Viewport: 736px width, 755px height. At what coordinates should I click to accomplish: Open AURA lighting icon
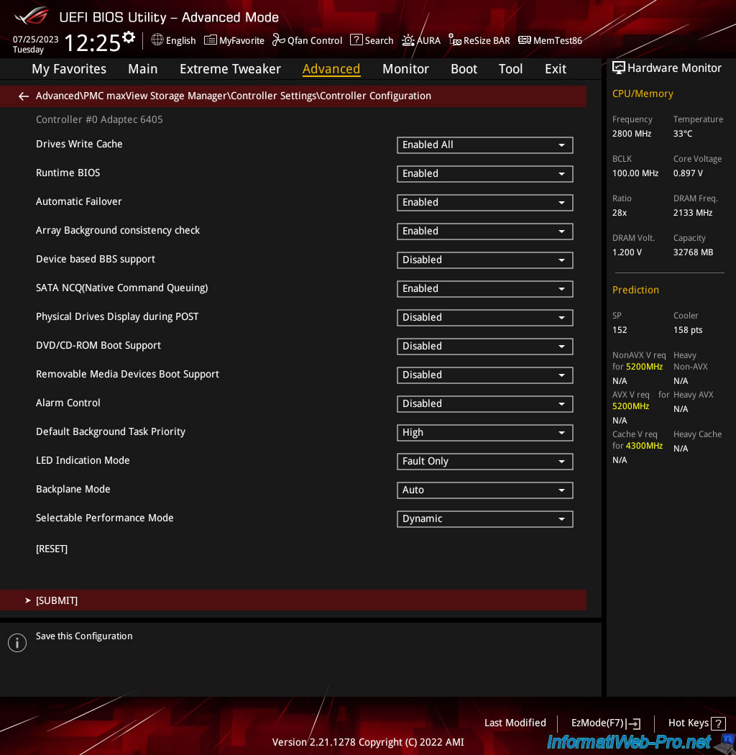(408, 40)
